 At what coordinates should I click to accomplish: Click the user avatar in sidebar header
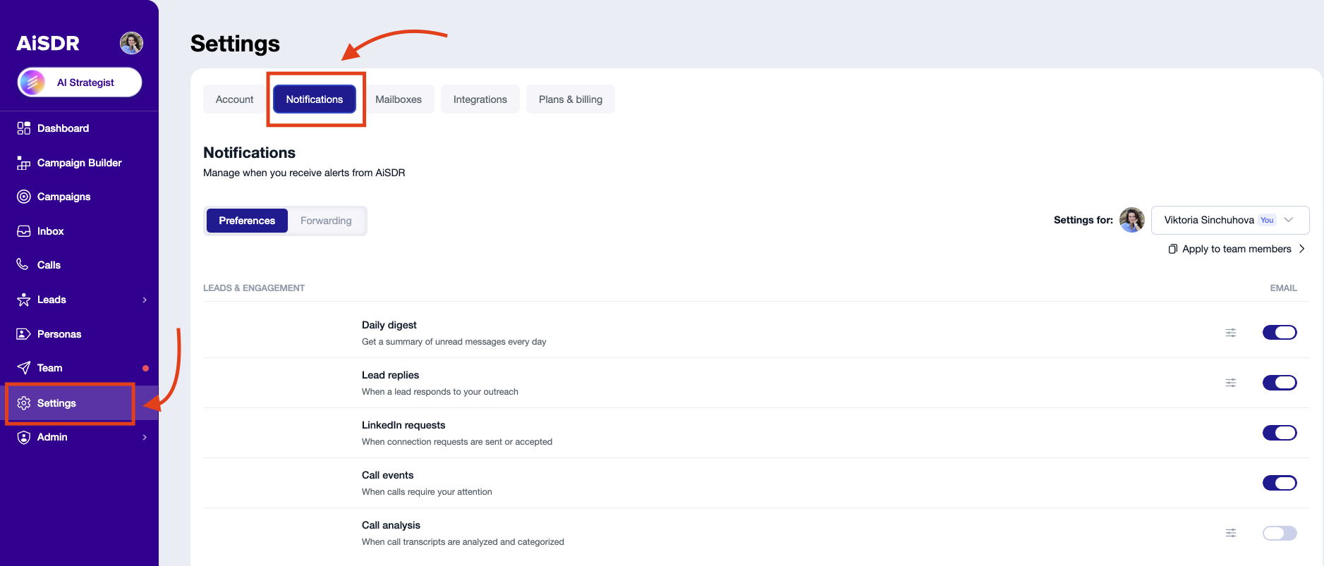click(x=131, y=43)
